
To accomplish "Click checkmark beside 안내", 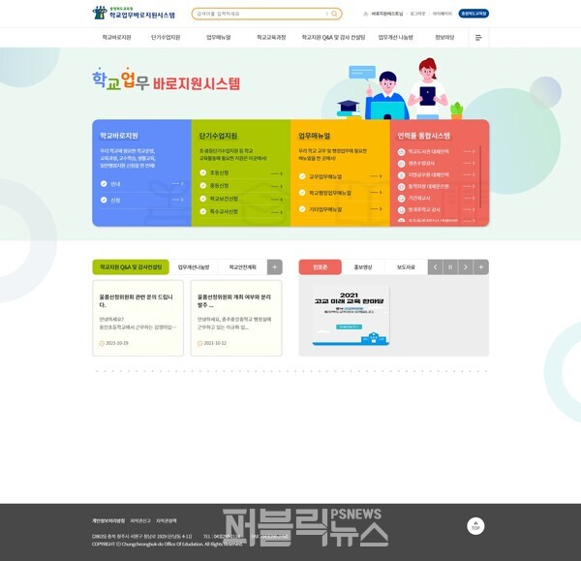I will 104,183.
